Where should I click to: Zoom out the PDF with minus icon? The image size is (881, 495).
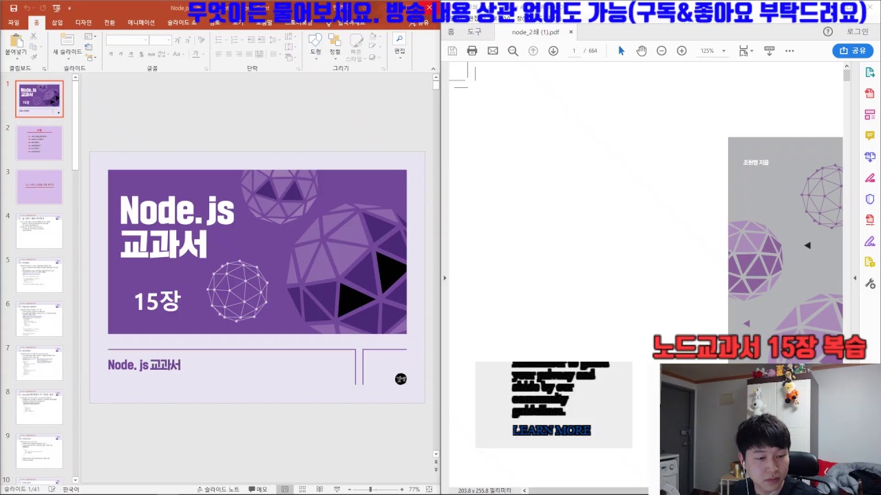[661, 51]
